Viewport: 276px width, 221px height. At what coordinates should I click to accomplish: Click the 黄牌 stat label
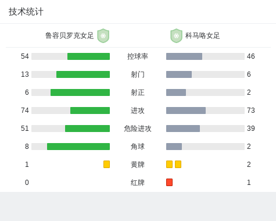tap(138, 165)
